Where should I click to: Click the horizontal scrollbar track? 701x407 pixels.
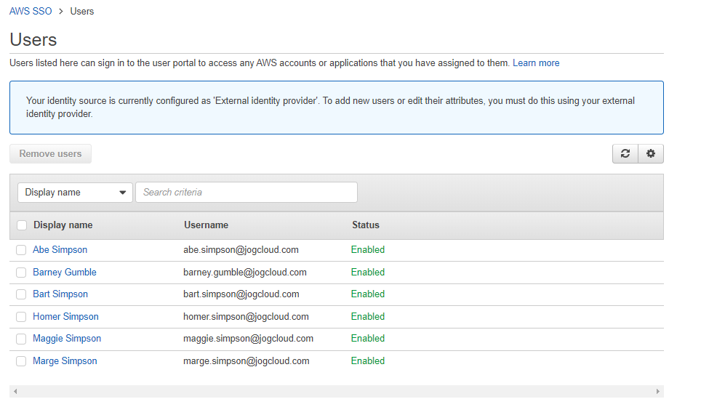[336, 392]
